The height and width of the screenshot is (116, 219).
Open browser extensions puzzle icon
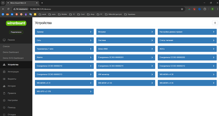pos(205,9)
